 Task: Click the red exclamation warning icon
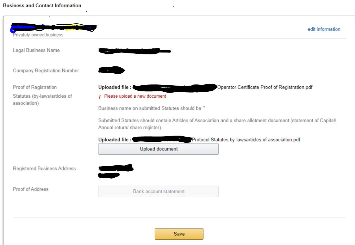tap(100, 97)
